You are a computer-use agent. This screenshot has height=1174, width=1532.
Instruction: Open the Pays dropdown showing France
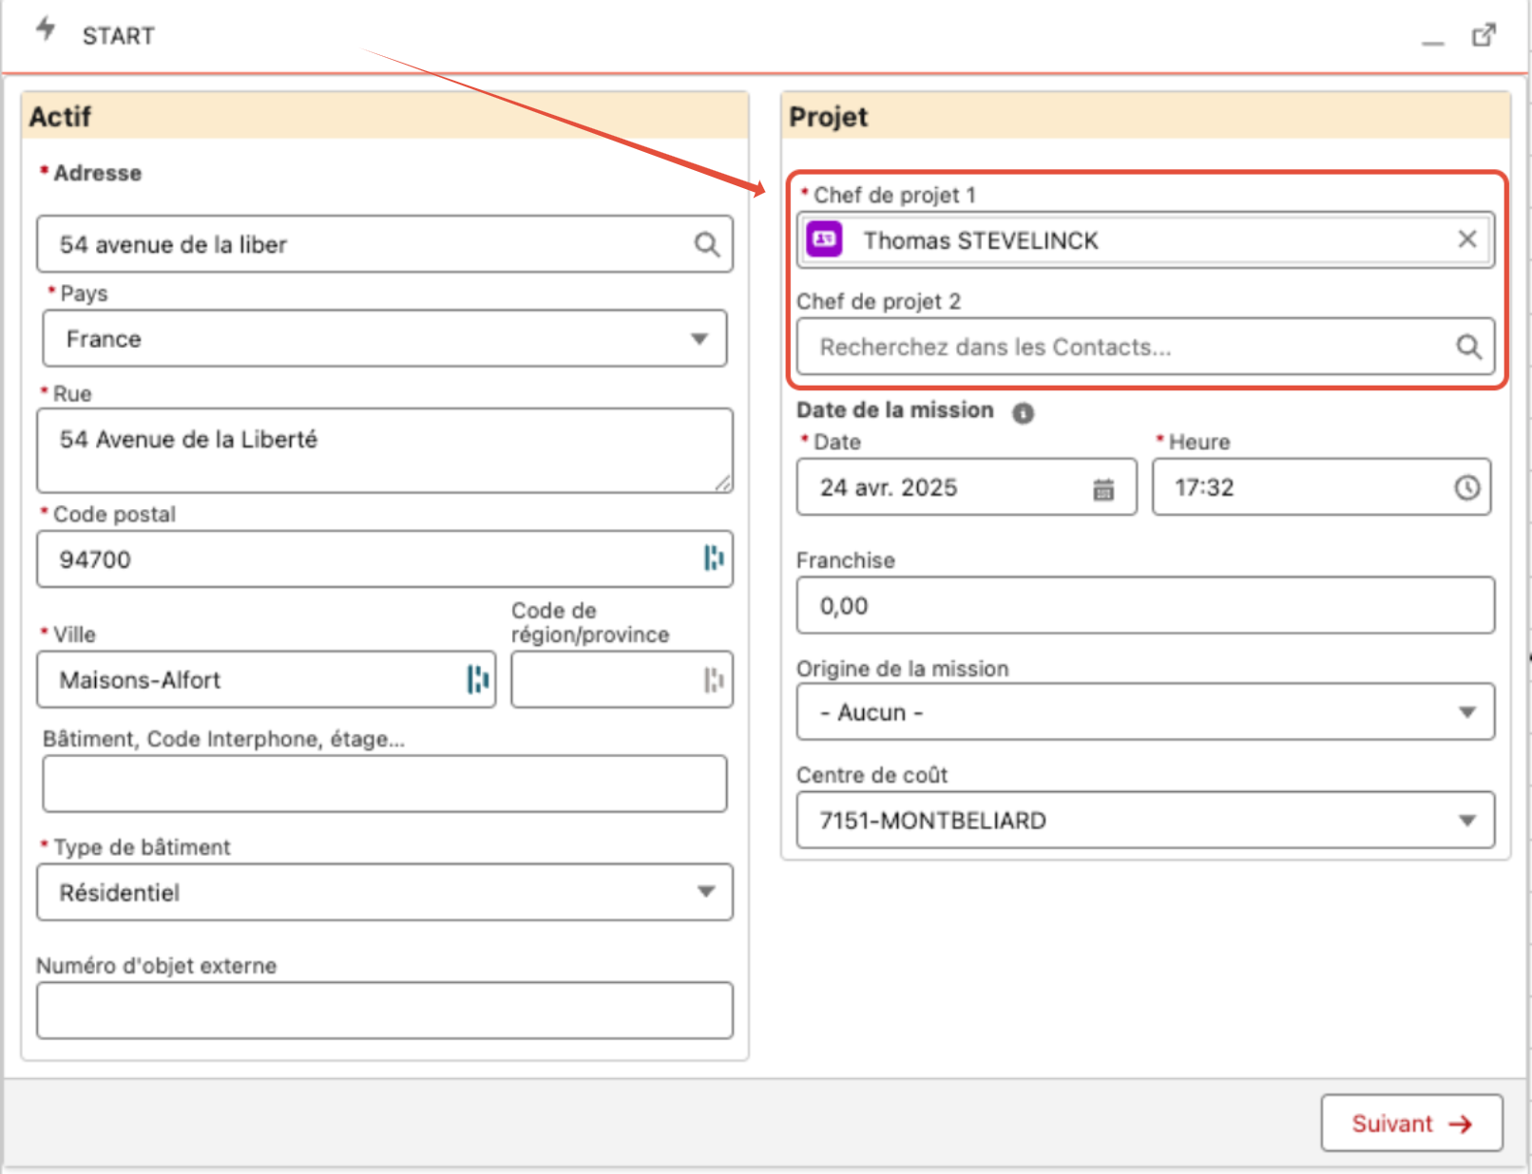385,338
